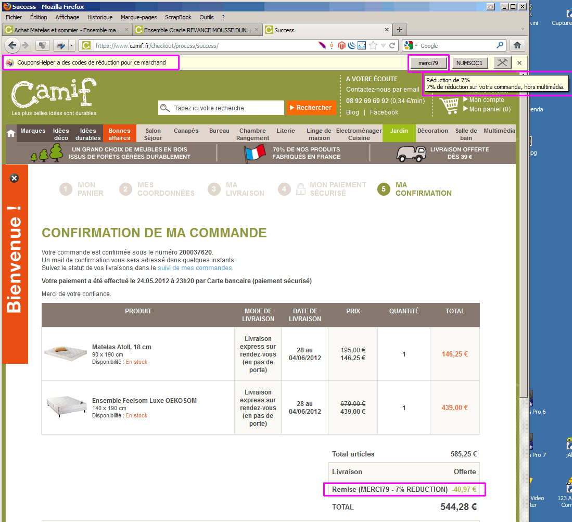This screenshot has width=572, height=522.
Task: Open the Jardin category
Action: point(399,133)
